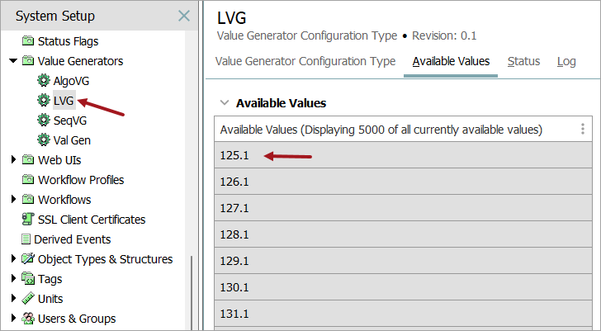Click the Status Flags folder icon

[28, 41]
